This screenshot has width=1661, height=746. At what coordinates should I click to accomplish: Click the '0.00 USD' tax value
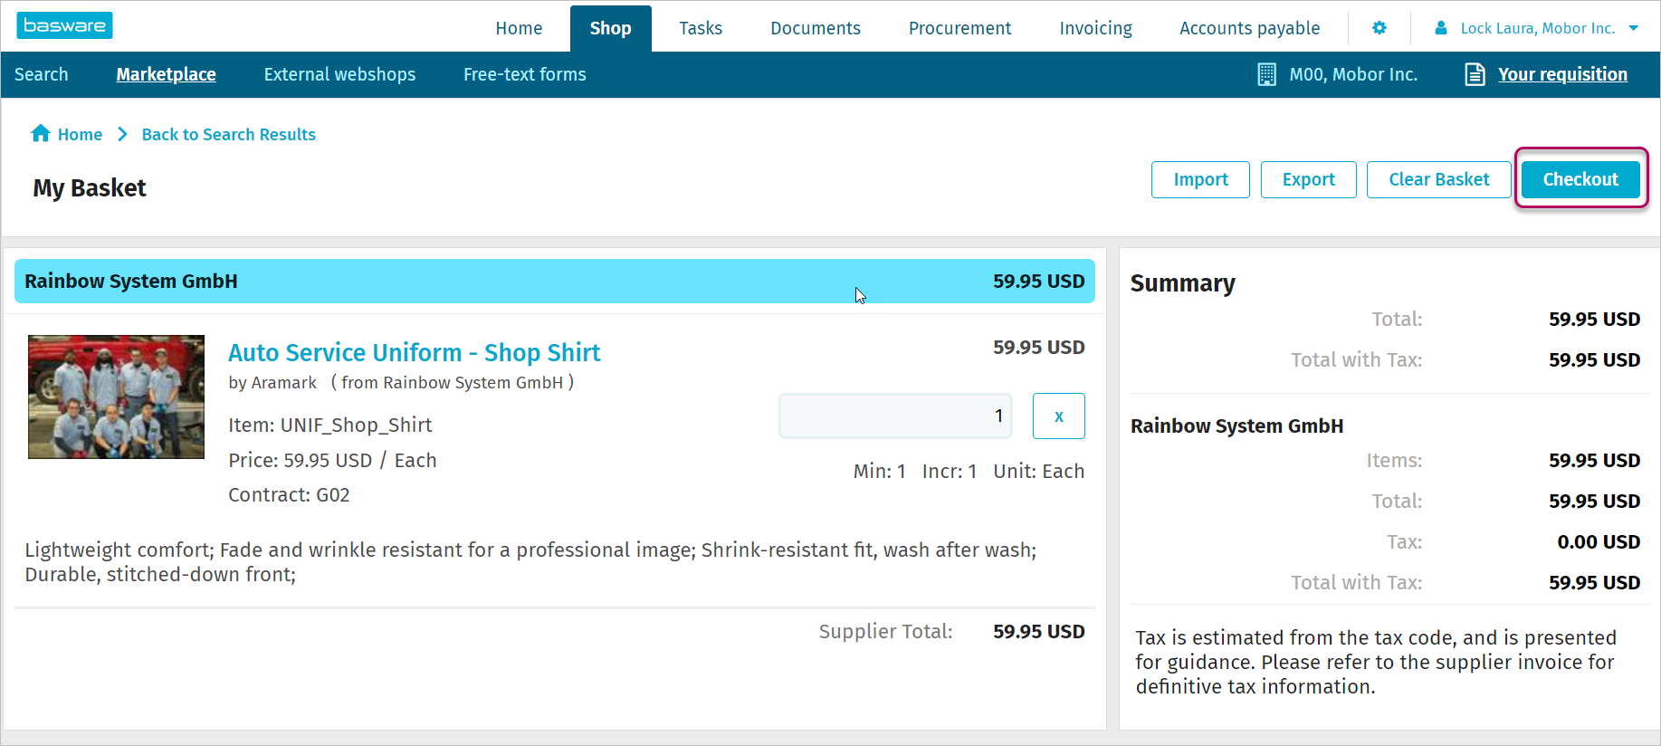[1599, 541]
